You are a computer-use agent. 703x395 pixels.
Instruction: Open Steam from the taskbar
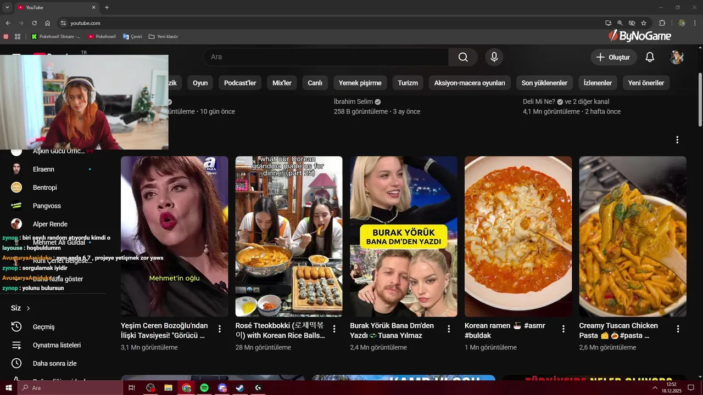(x=240, y=388)
